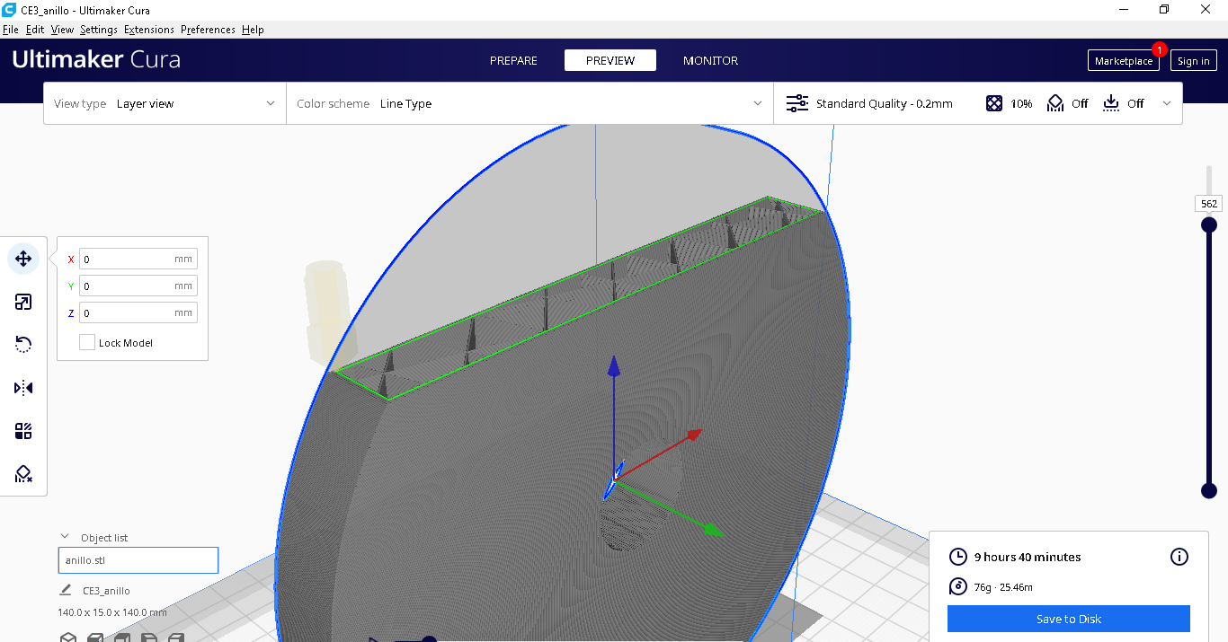Click the Marketplace button

tap(1124, 60)
